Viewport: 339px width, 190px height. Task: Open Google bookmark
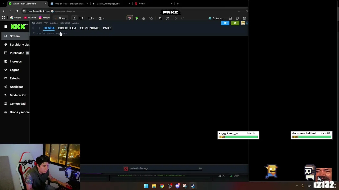point(16,18)
